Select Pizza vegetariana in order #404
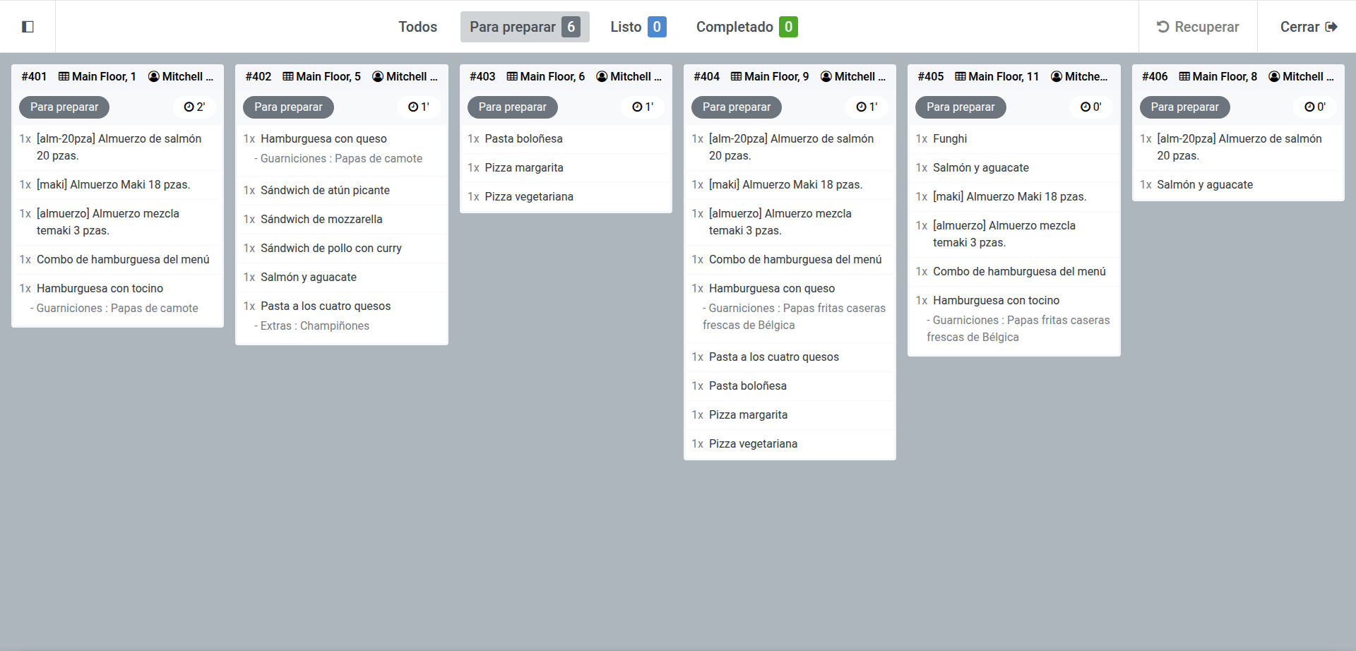The width and height of the screenshot is (1356, 651). [x=753, y=444]
